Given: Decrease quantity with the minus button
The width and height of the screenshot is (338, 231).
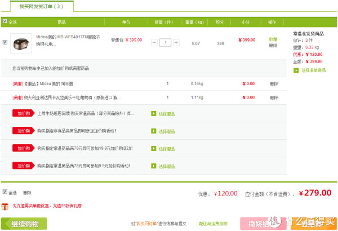Looking at the screenshot, I should [154, 42].
